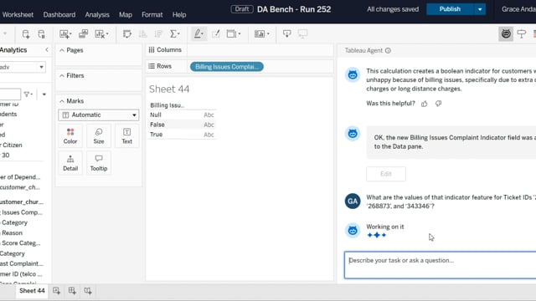This screenshot has width=536, height=301.
Task: Click the New Data Source toolbar icon
Action: click(x=26, y=33)
